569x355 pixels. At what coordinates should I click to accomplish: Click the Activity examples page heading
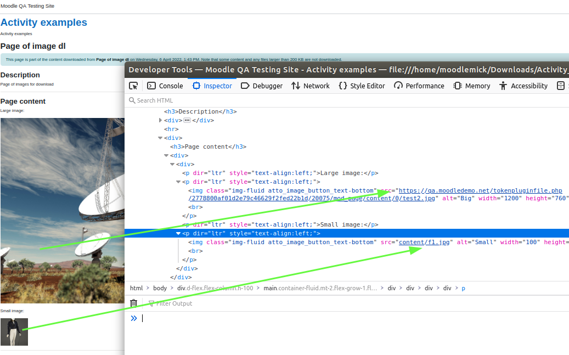(x=44, y=22)
